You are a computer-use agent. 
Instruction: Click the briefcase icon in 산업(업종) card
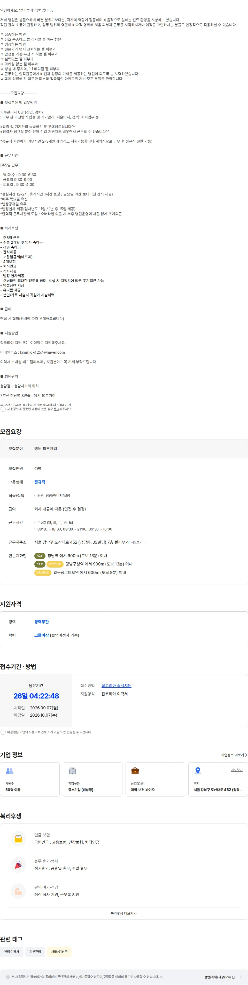point(135,771)
